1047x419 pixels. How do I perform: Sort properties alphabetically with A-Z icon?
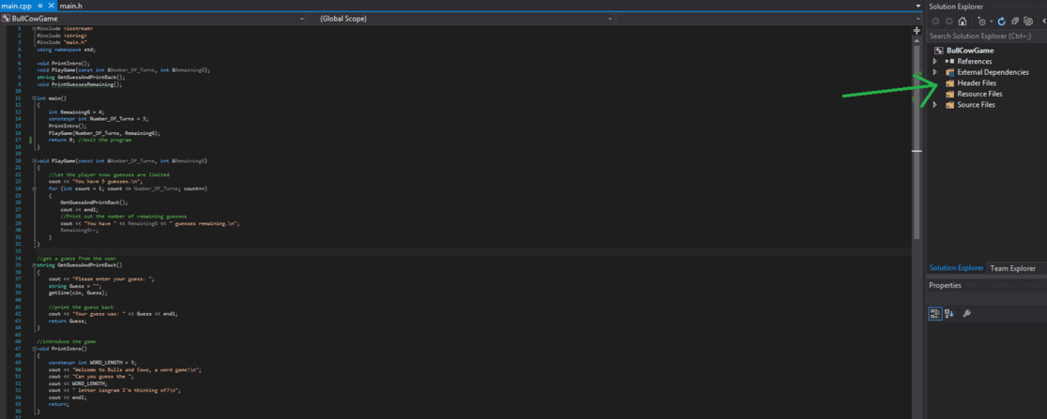coord(949,314)
